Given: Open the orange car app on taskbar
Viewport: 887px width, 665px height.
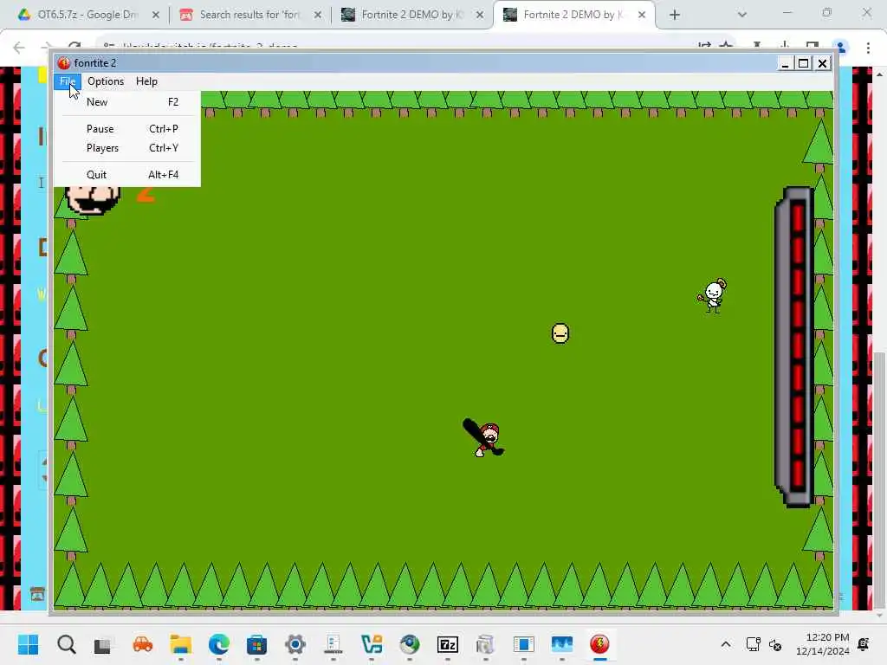Looking at the screenshot, I should click(x=143, y=644).
